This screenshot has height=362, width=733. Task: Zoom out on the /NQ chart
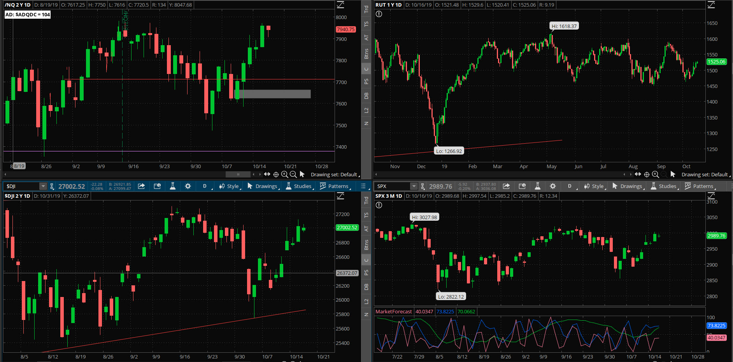(x=293, y=174)
